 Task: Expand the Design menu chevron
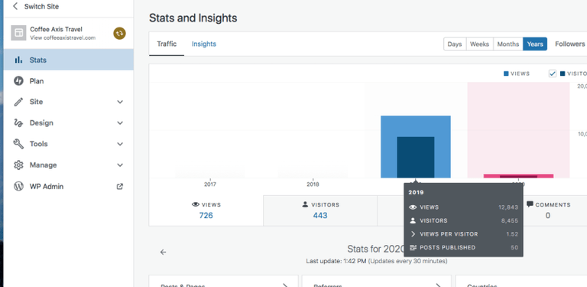[120, 123]
